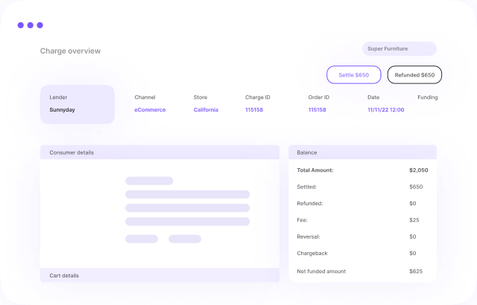Screen dimensions: 477x305
Task: Select the Net funded amount $625 row
Action: pos(362,272)
